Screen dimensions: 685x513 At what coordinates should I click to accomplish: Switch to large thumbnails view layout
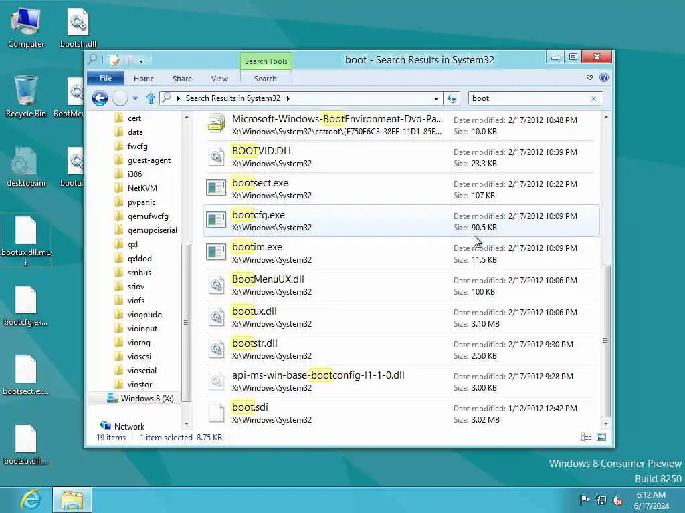click(601, 437)
